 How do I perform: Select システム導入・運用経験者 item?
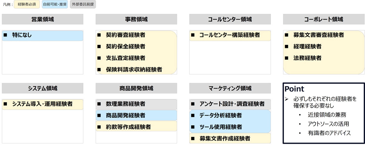click(42, 104)
